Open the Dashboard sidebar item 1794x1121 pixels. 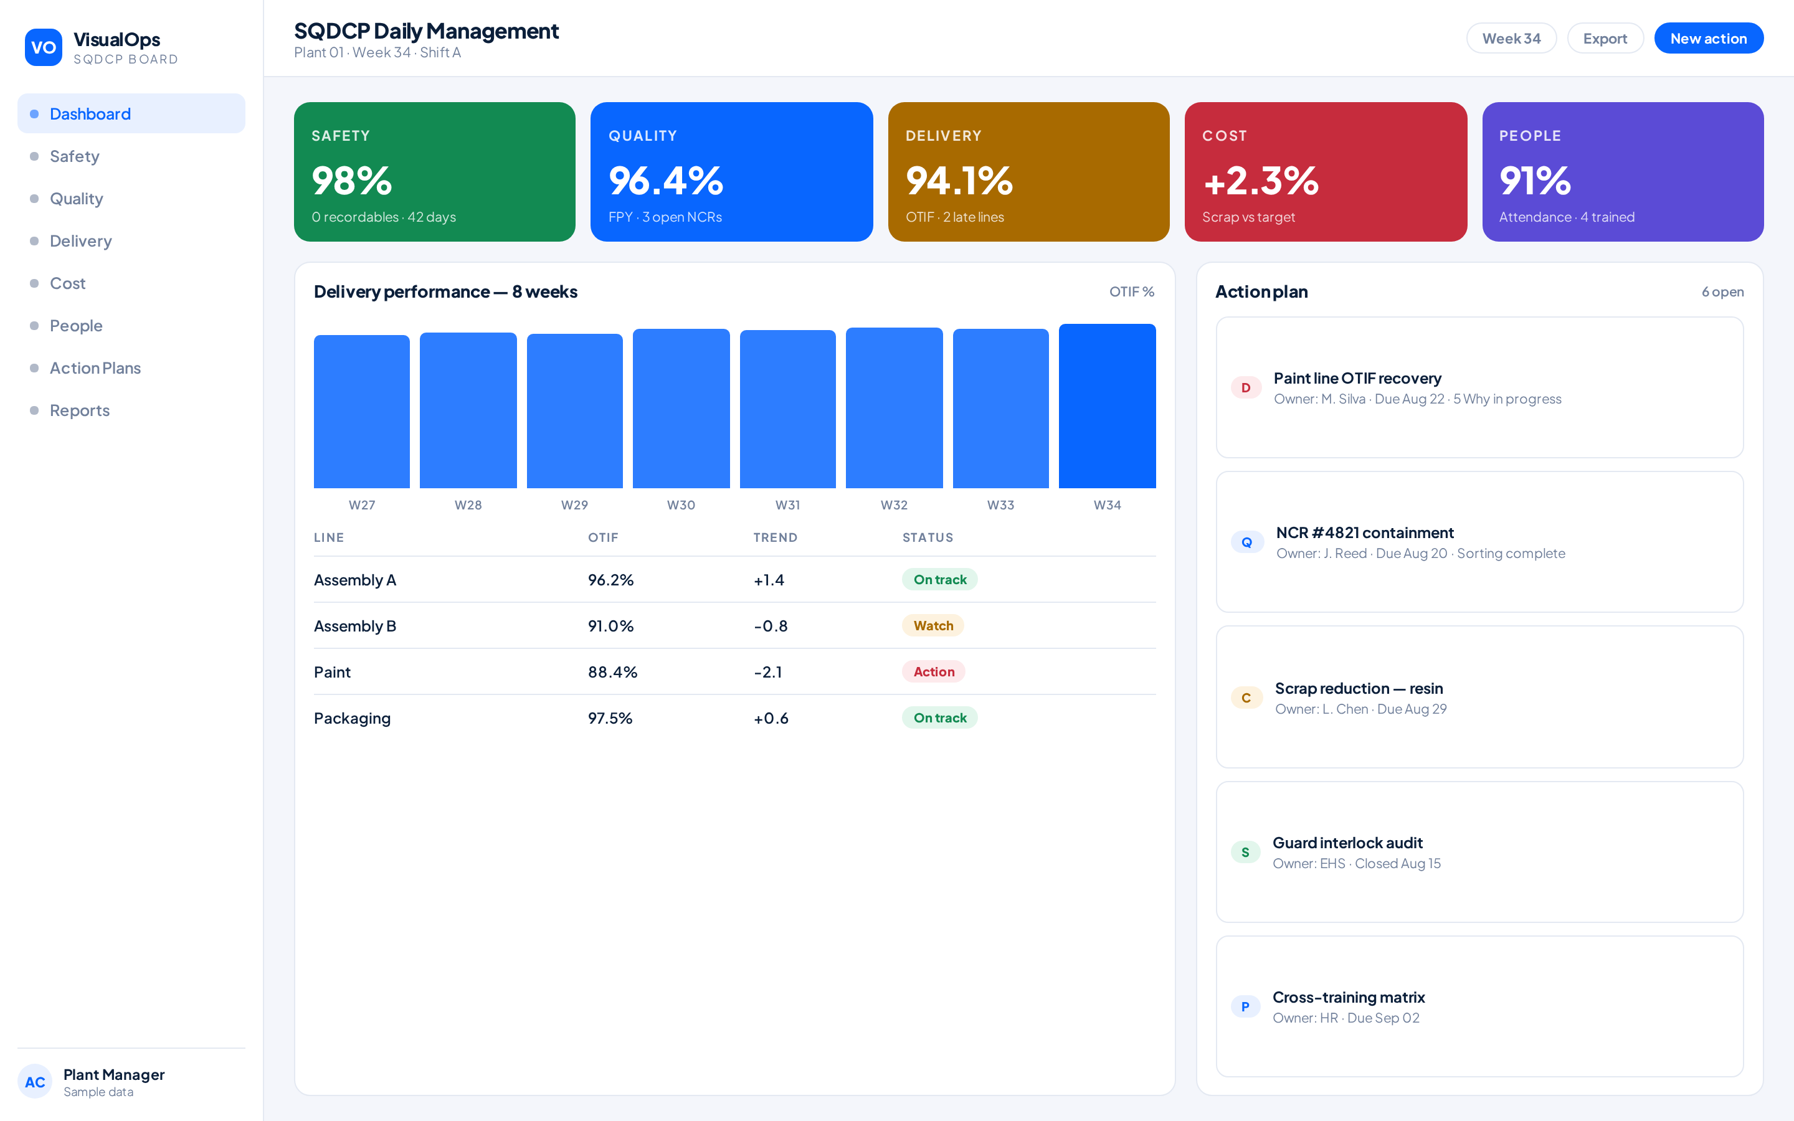(131, 113)
